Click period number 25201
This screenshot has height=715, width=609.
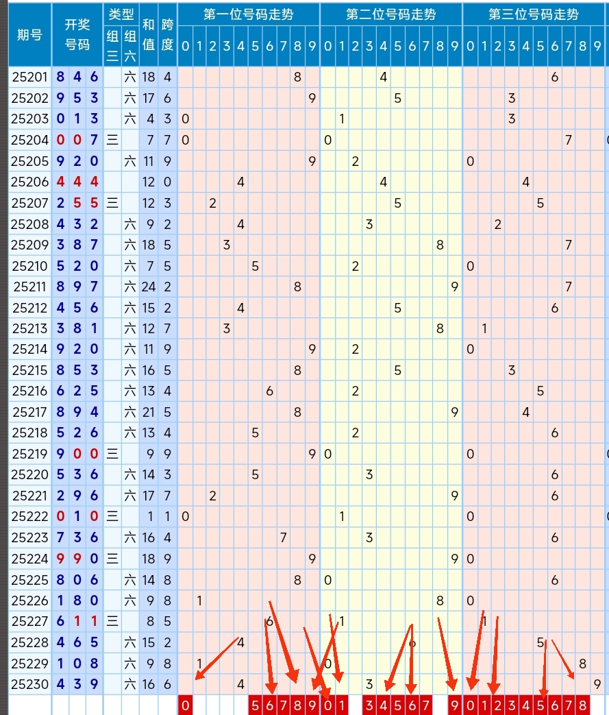(x=29, y=77)
